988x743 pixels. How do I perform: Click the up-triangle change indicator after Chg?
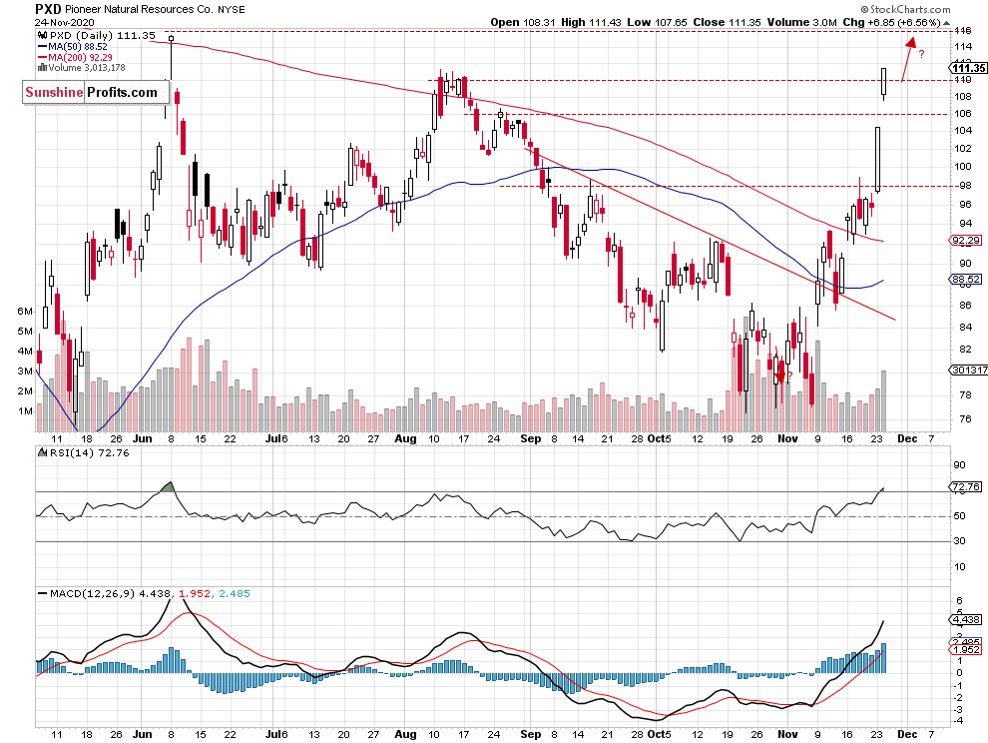946,22
